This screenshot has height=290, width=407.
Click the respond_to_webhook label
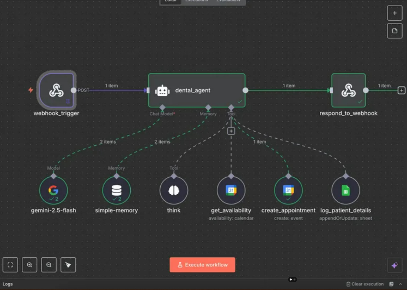click(348, 113)
